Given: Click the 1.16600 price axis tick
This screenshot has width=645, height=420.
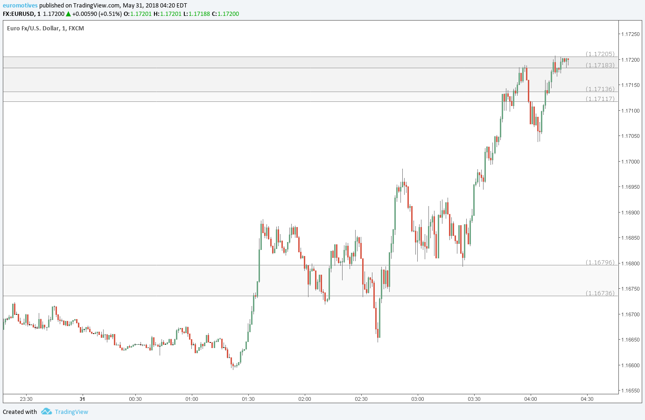Looking at the screenshot, I should coord(630,365).
